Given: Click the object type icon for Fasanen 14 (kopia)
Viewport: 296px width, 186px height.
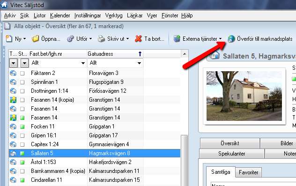Looking at the screenshot, I should 13,100.
